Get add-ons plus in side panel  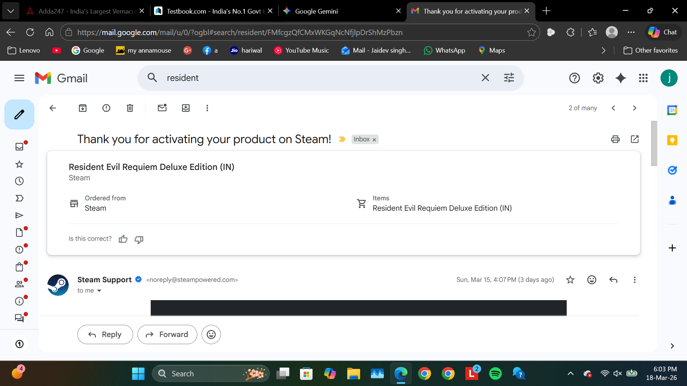click(672, 248)
